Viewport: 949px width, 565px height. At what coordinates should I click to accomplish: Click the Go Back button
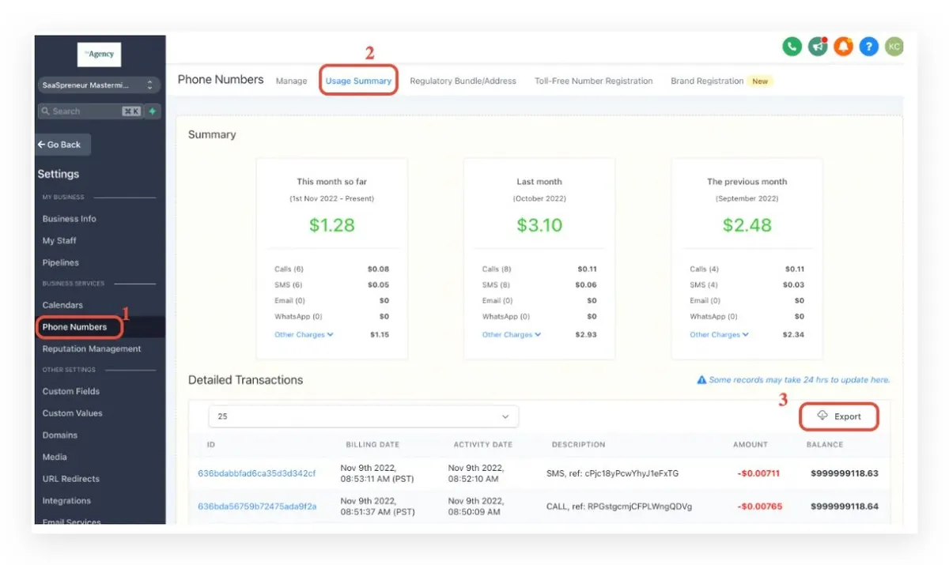click(63, 145)
